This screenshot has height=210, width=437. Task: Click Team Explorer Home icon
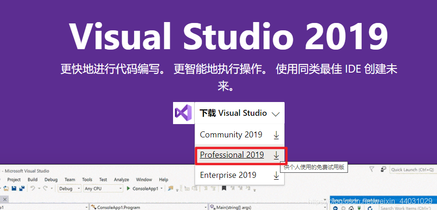point(351,208)
